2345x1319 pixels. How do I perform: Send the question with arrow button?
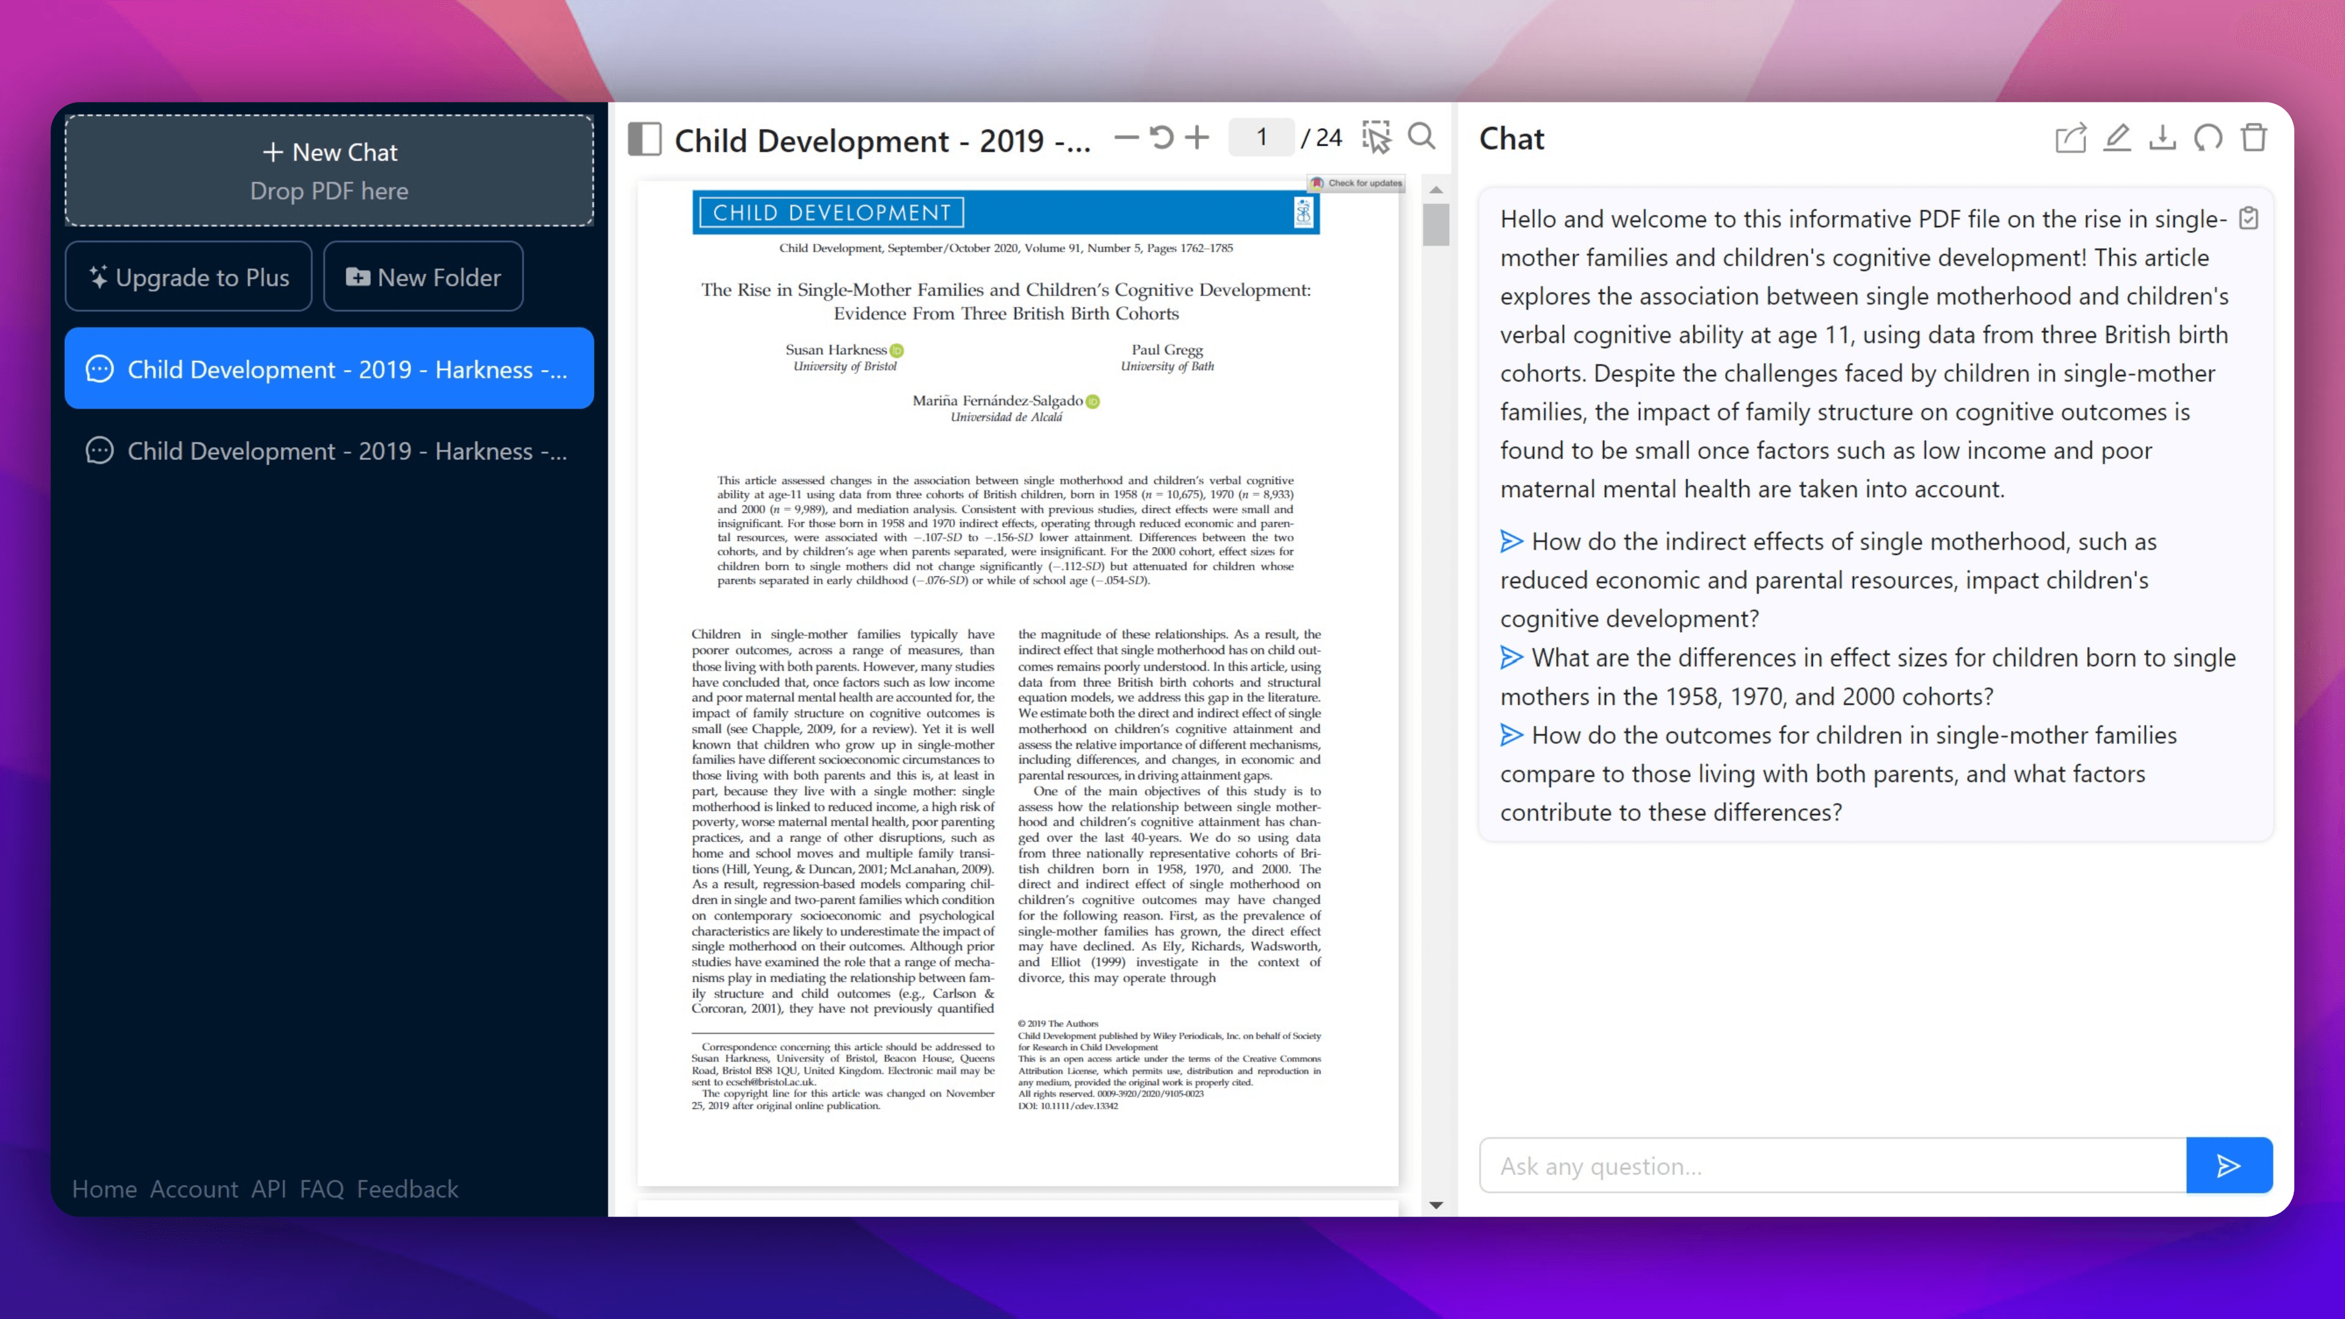coord(2228,1165)
